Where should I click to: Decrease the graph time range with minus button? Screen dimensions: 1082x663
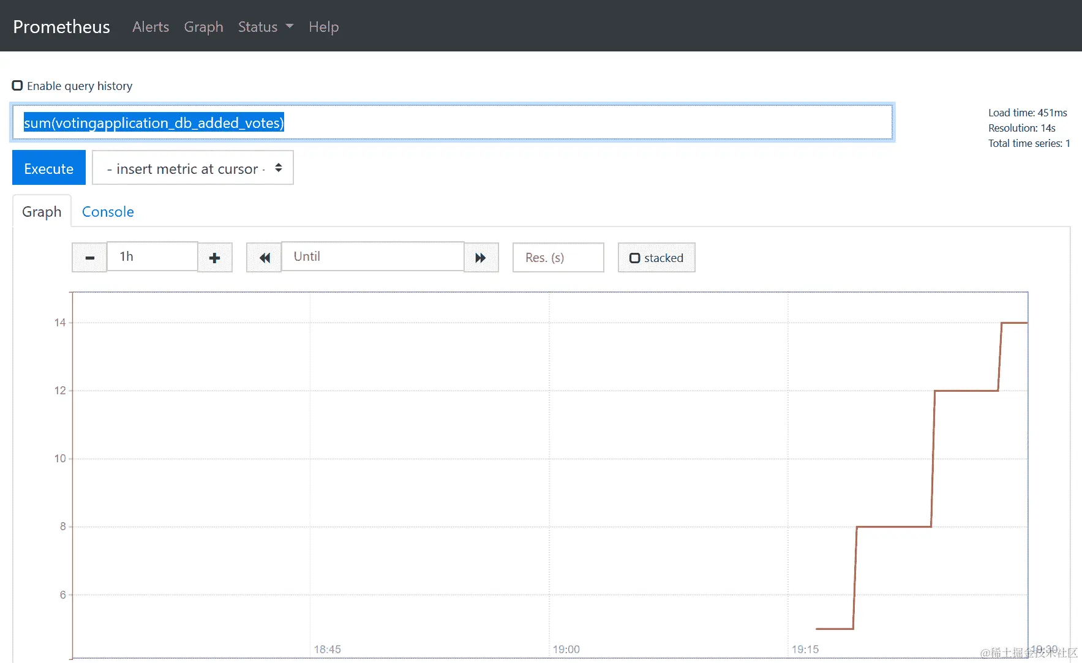[89, 258]
